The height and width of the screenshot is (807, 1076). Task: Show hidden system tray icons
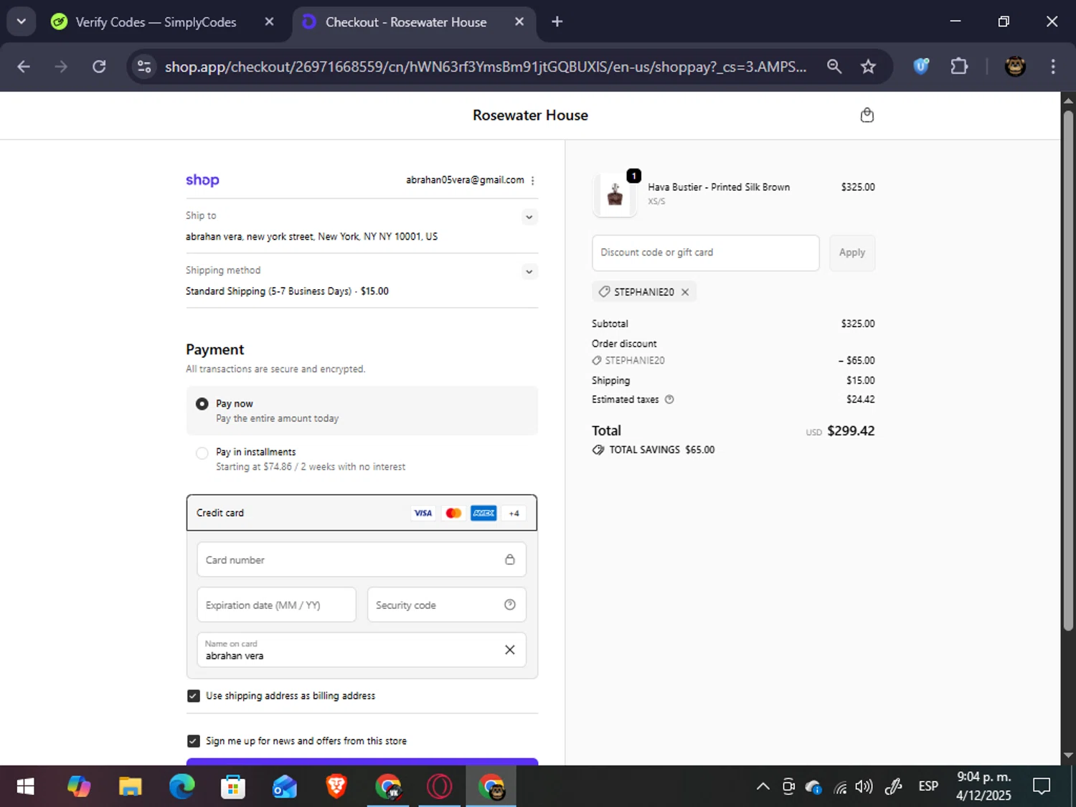(763, 787)
